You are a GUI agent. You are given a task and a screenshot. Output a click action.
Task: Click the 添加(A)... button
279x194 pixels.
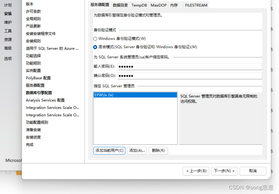[x=137, y=151]
